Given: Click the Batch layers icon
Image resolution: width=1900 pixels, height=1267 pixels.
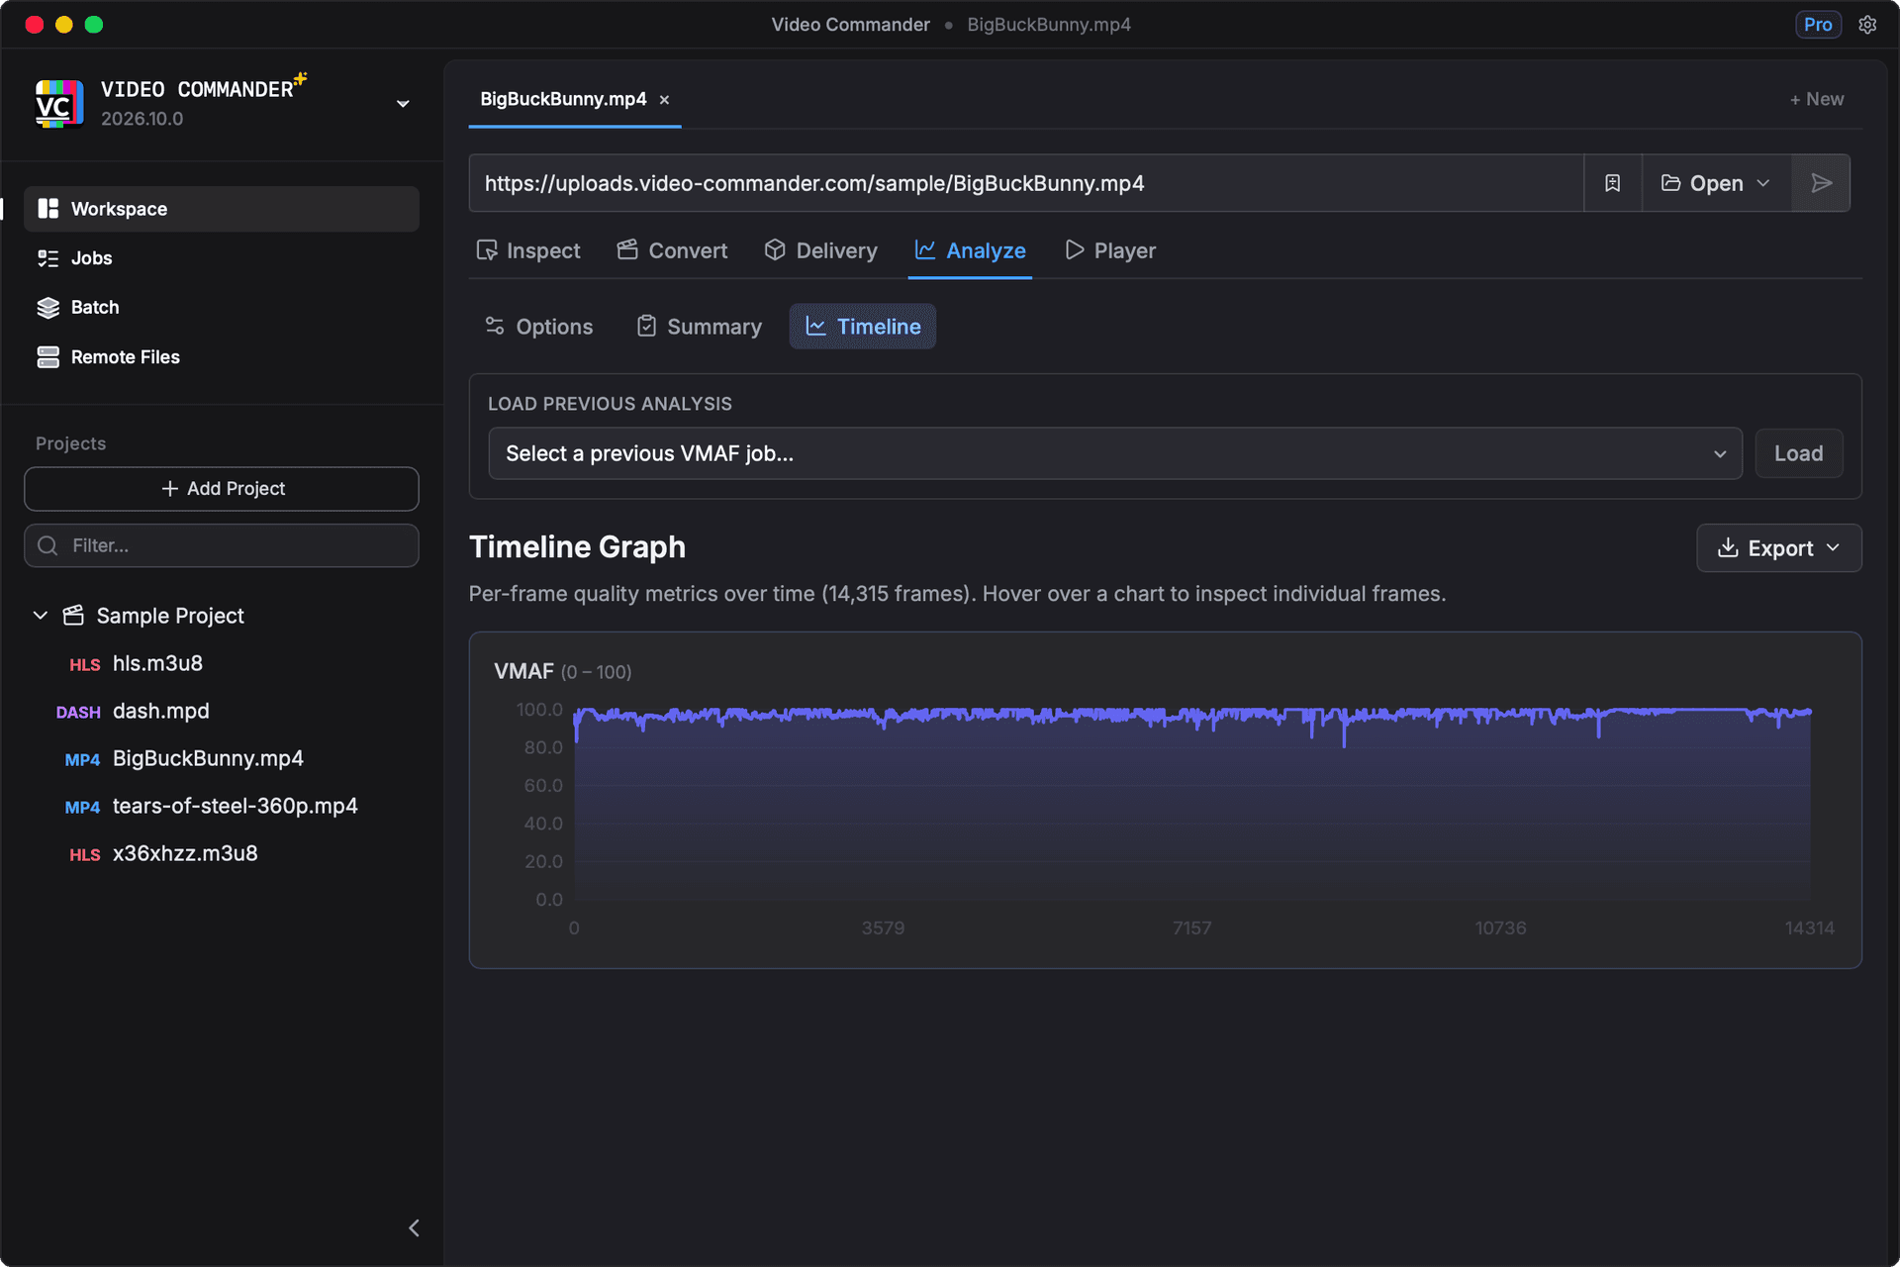Looking at the screenshot, I should pyautogui.click(x=47, y=308).
